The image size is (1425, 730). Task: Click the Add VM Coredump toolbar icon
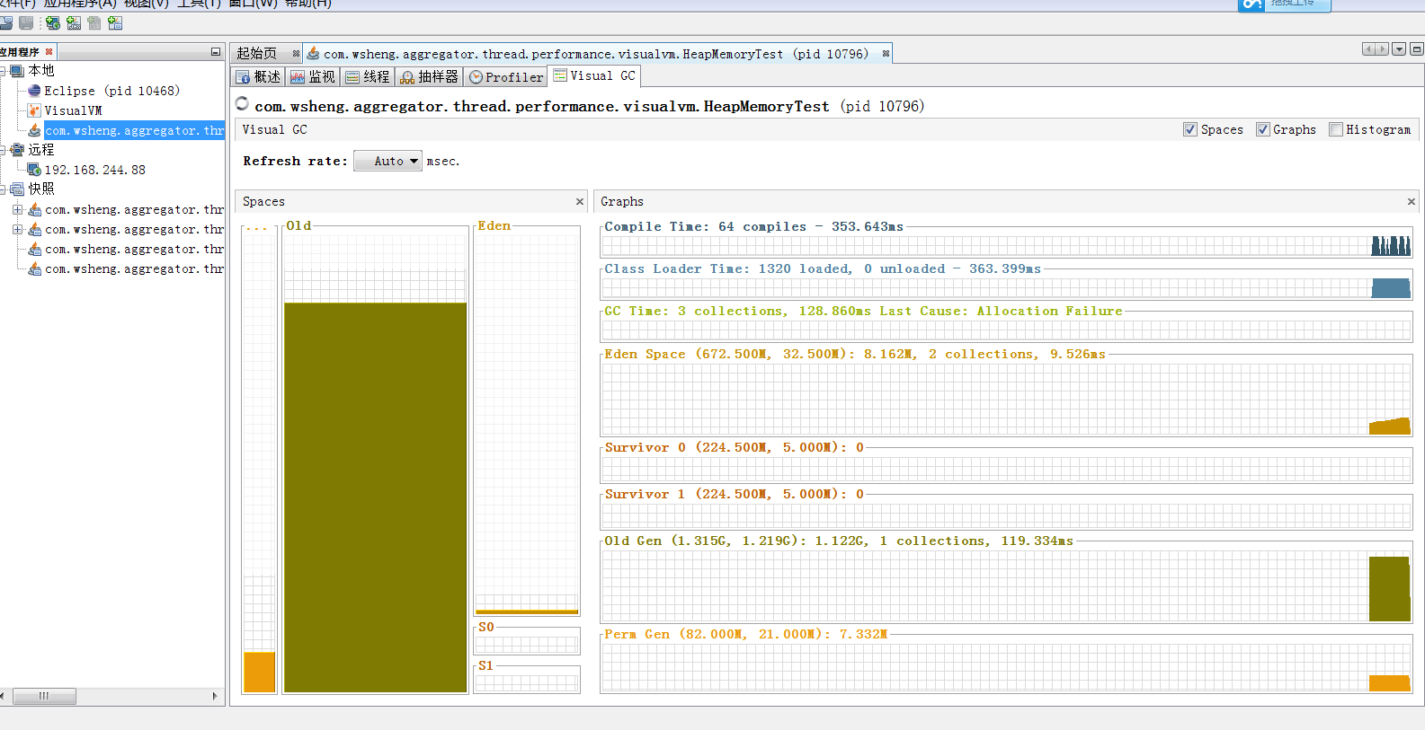tap(94, 23)
